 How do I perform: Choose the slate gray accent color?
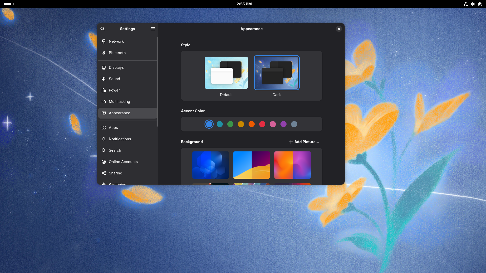coord(294,124)
